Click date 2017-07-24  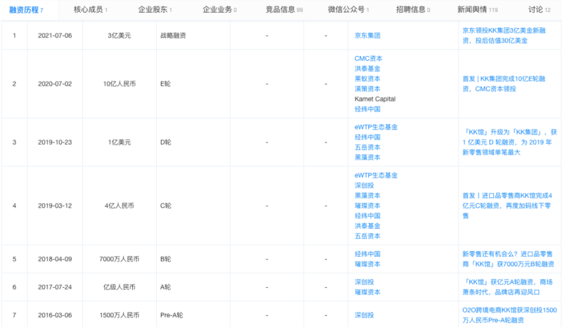55,287
